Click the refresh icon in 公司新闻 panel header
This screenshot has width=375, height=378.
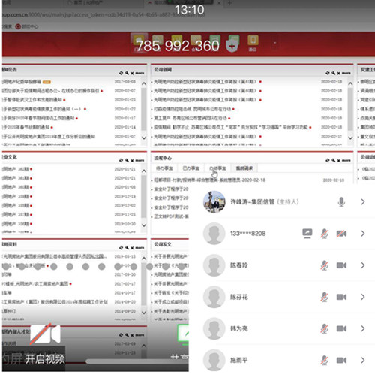pos(328,73)
